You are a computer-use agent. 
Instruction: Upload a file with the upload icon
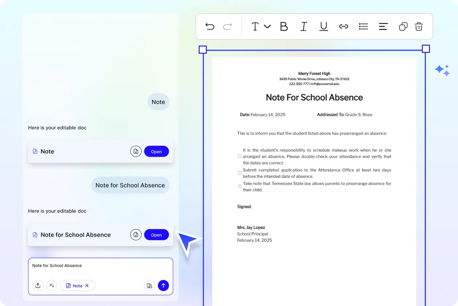pyautogui.click(x=38, y=286)
